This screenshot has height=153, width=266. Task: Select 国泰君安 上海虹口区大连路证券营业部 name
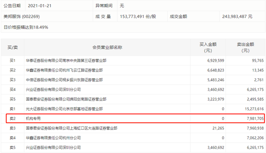tap(71, 128)
